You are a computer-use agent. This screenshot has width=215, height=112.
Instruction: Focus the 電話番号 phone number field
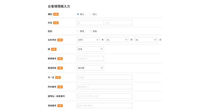(105, 106)
